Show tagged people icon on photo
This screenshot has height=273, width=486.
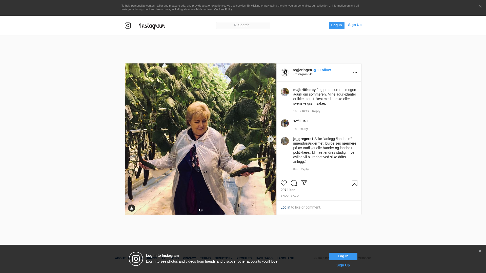click(x=132, y=208)
